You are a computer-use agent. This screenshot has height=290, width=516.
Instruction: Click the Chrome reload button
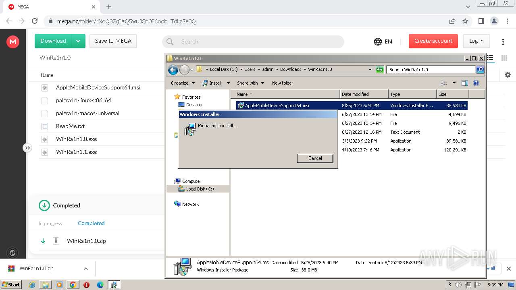pyautogui.click(x=35, y=21)
